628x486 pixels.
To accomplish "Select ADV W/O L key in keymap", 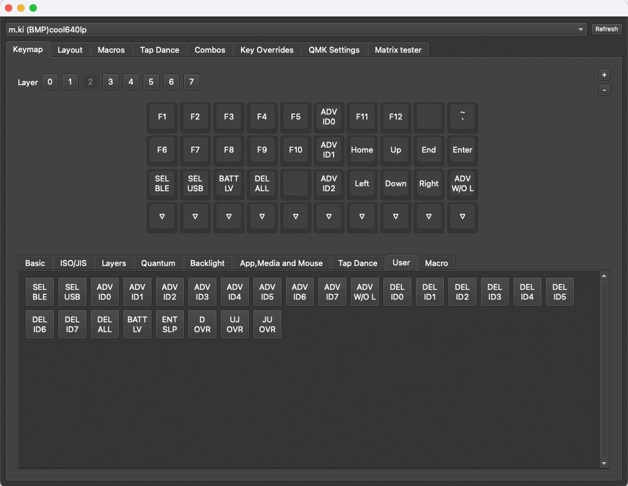I will tap(462, 184).
